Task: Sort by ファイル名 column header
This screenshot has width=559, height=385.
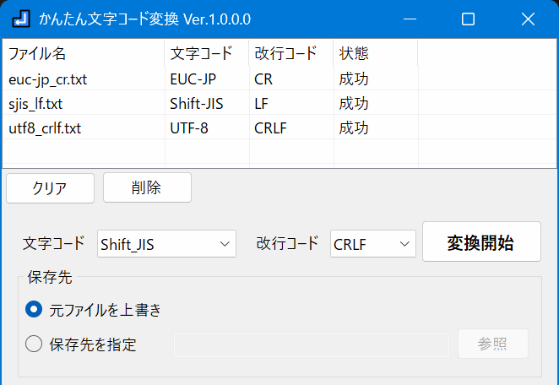Action: point(84,53)
